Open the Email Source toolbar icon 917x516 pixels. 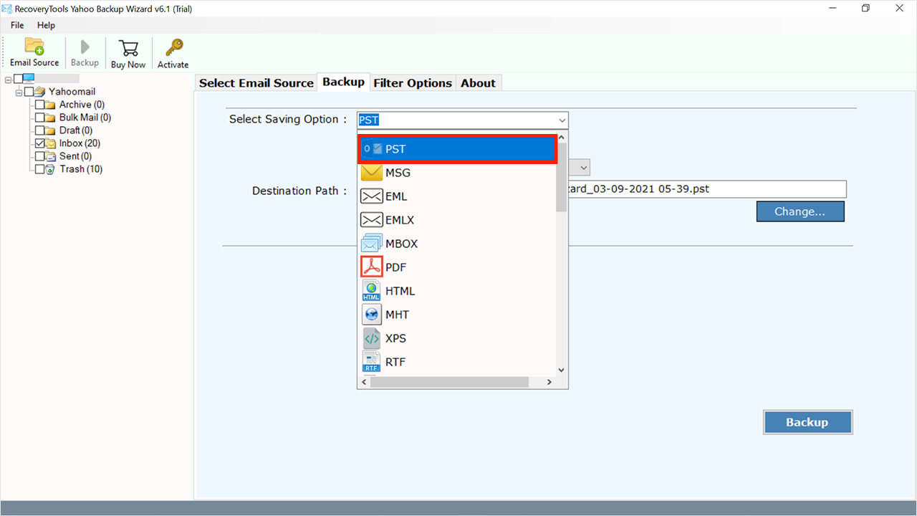(34, 47)
